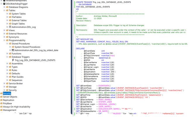Expand the External Resources folder
Image resolution: width=190 pixels, height=117 pixels.
pos(4,34)
